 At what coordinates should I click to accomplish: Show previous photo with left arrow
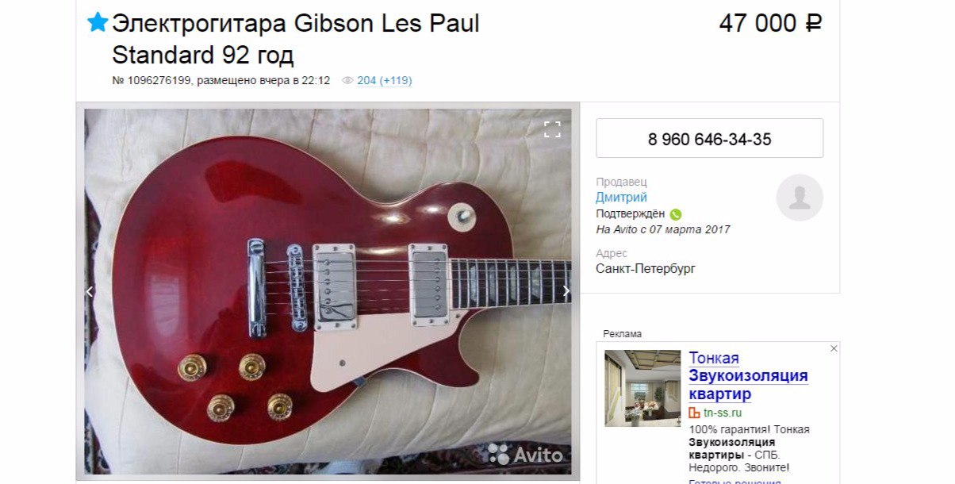coord(90,291)
